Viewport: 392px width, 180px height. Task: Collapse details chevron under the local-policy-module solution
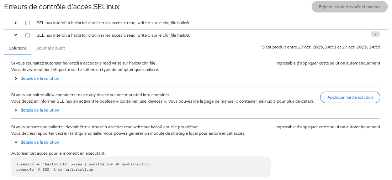[16, 142]
